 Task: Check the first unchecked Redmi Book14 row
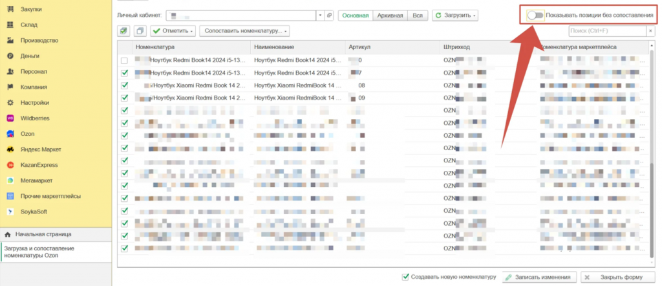(125, 60)
